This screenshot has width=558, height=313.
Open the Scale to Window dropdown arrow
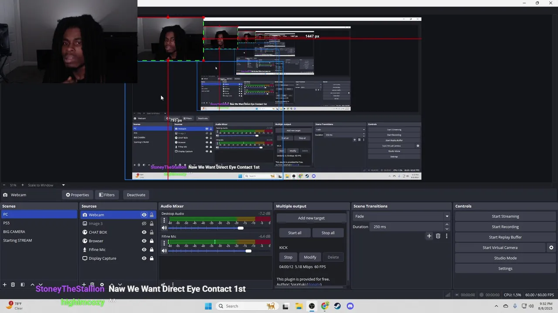click(63, 185)
